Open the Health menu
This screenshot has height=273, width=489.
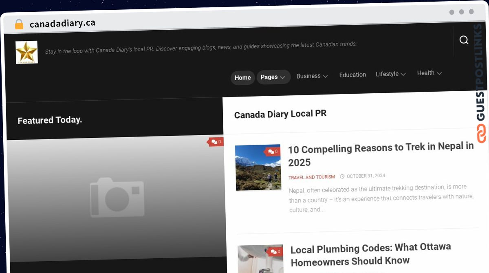click(430, 73)
